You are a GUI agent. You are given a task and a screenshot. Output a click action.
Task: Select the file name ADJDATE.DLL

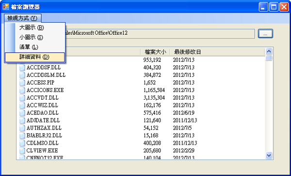(43, 120)
